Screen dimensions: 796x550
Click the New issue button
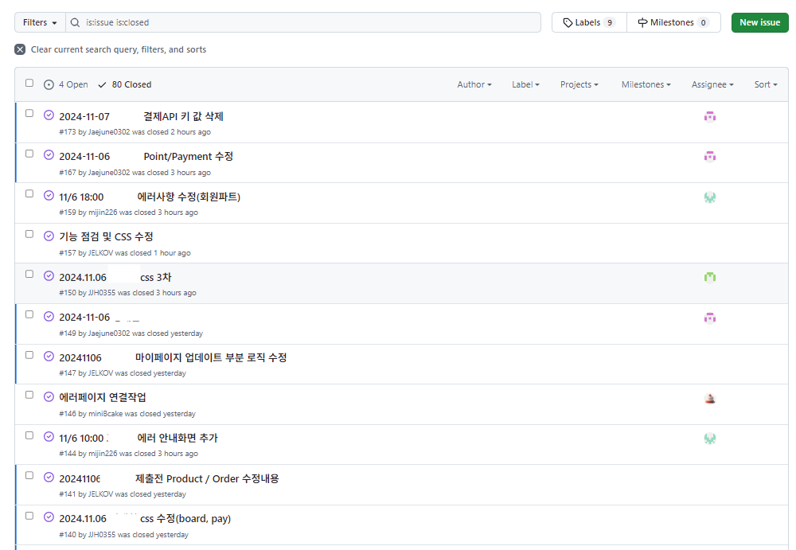click(759, 22)
